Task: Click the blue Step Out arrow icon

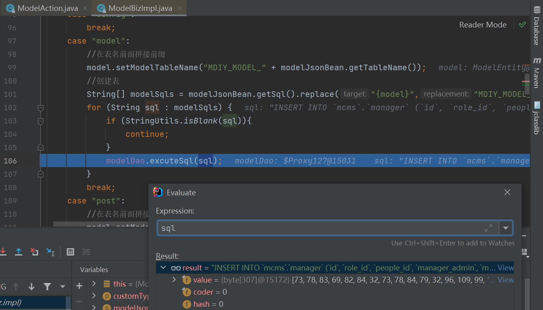Action: [19, 252]
